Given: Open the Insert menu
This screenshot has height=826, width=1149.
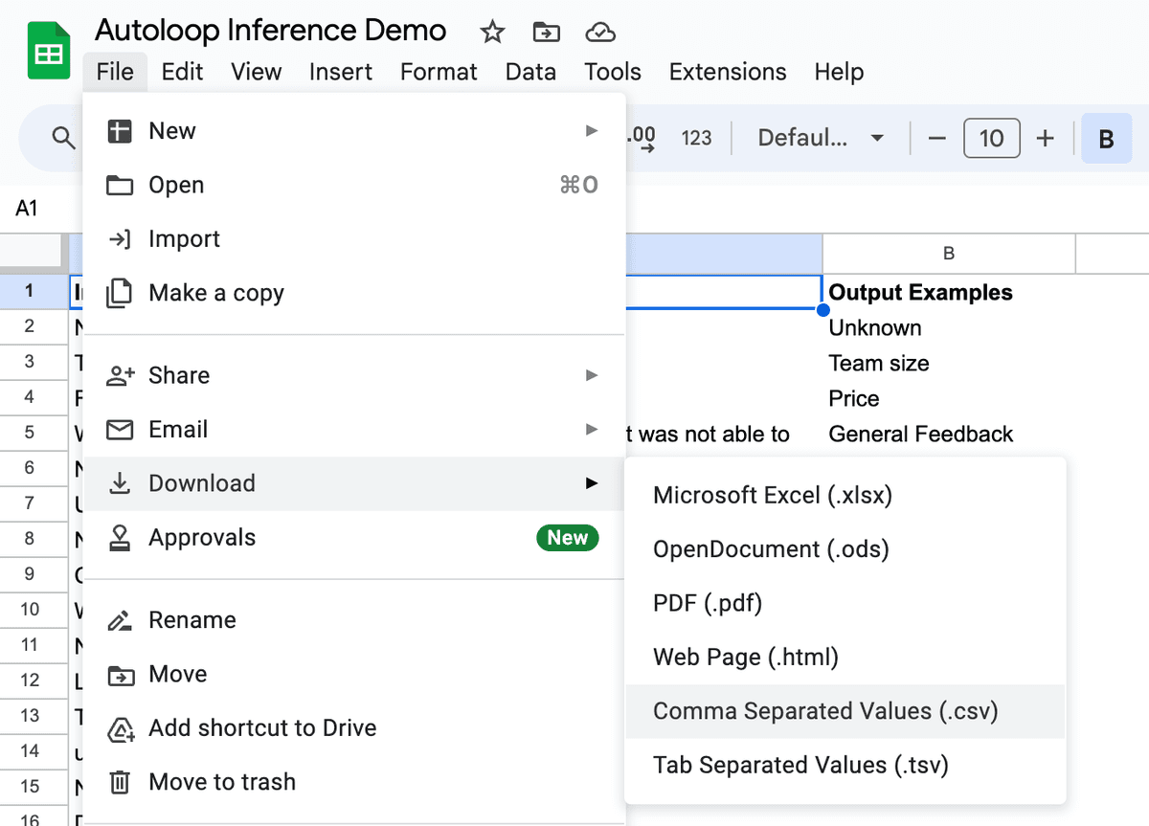Looking at the screenshot, I should pos(341,72).
